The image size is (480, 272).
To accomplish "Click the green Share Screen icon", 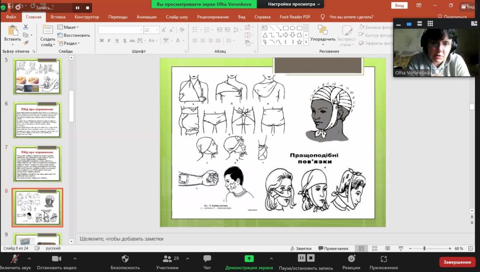I will pyautogui.click(x=249, y=258).
